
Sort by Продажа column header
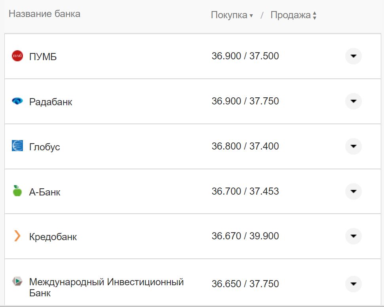click(293, 15)
